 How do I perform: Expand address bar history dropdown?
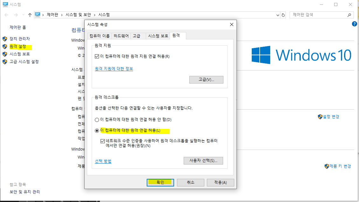click(278, 15)
